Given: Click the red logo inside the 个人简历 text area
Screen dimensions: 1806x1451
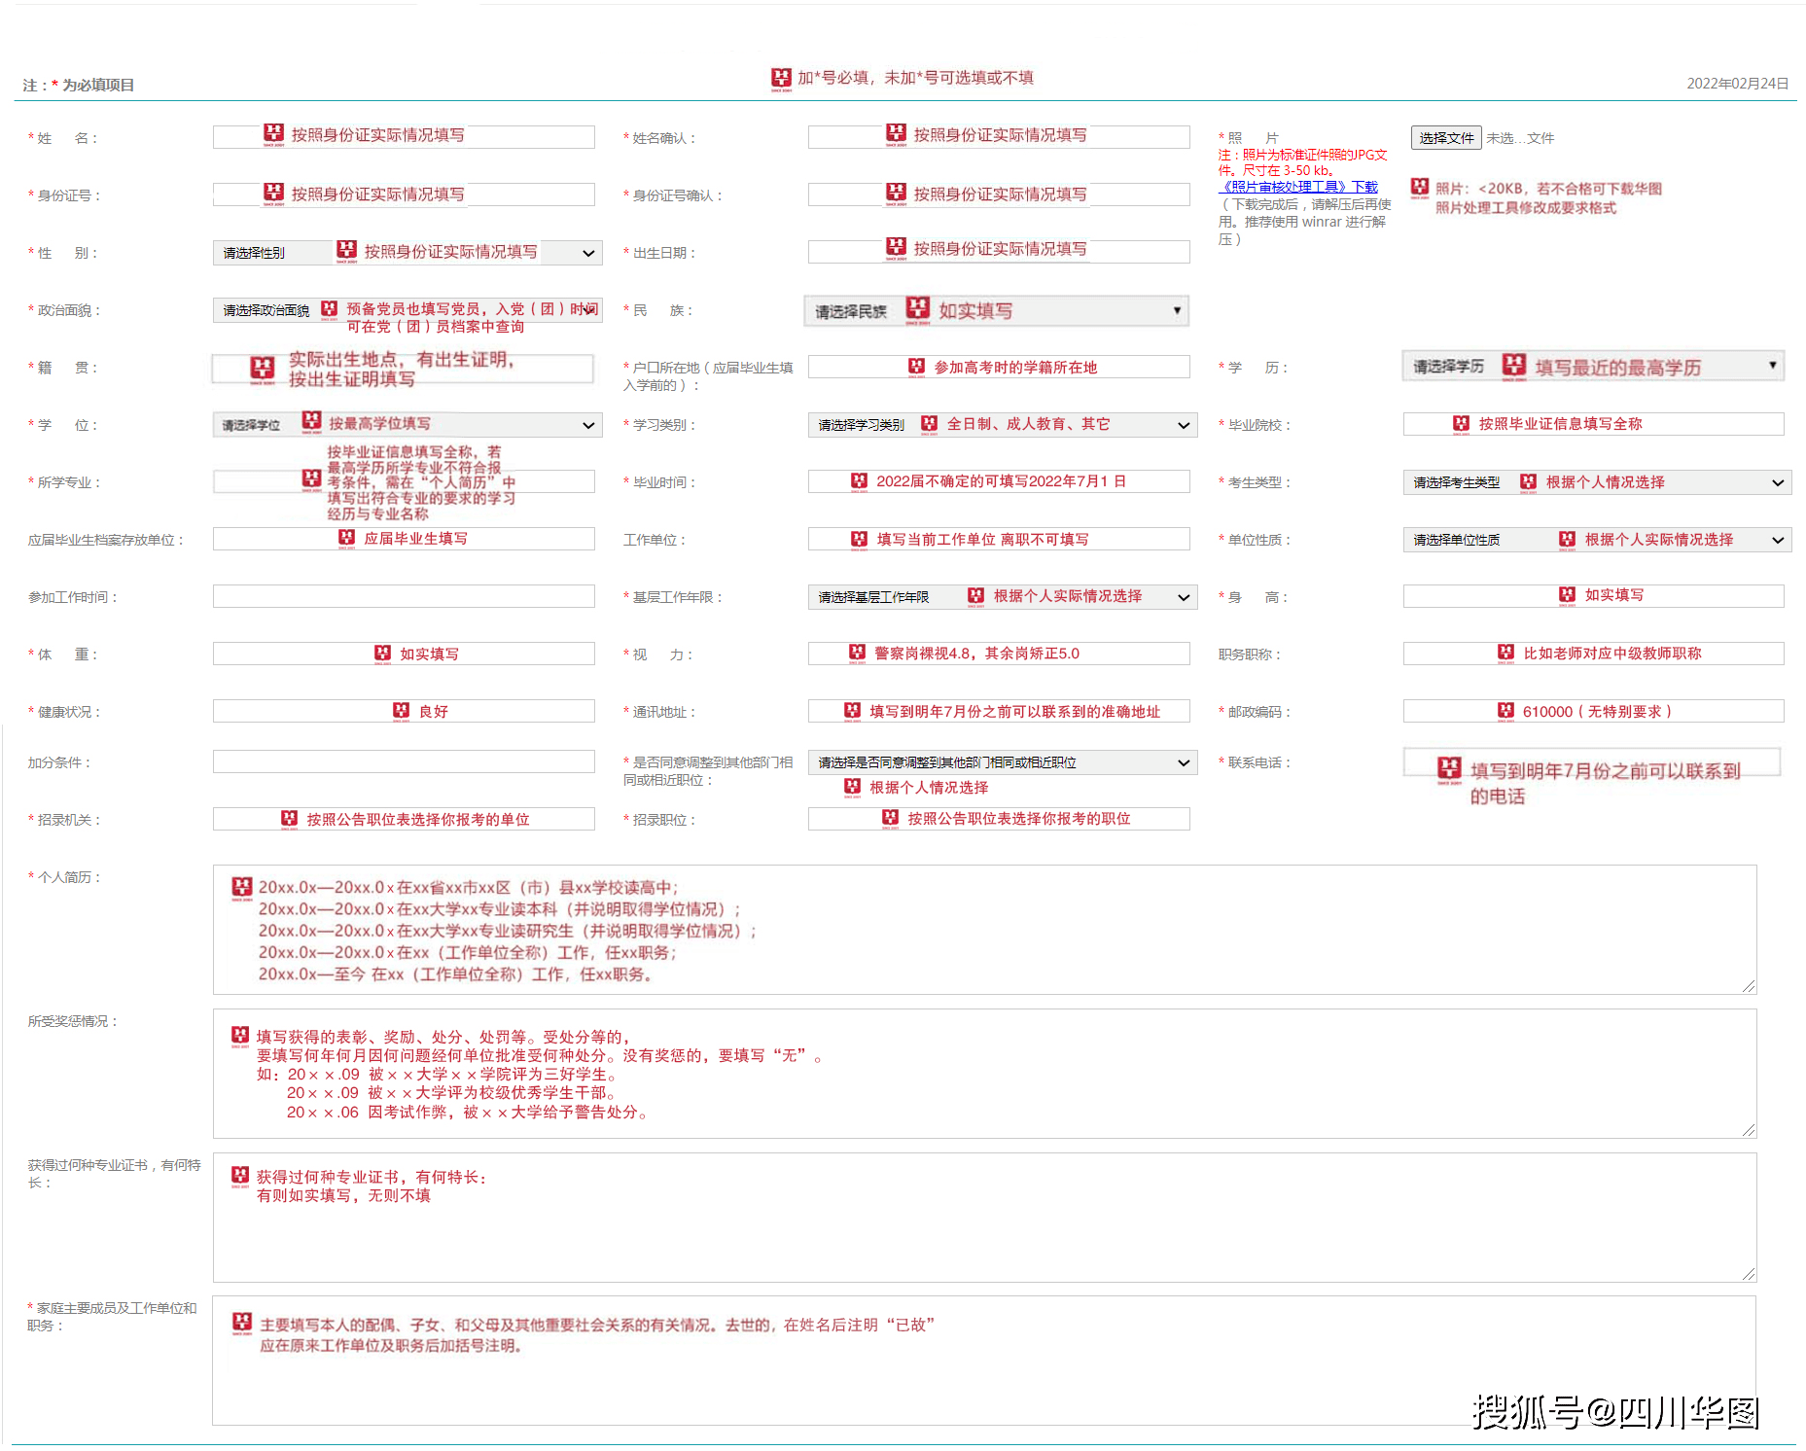Looking at the screenshot, I should click(x=242, y=887).
